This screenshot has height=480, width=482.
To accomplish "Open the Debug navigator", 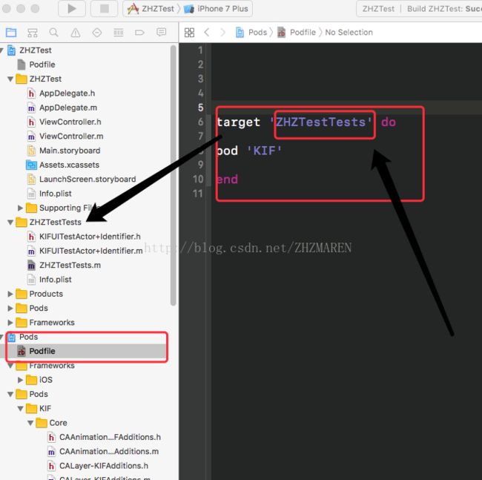I will tap(119, 33).
